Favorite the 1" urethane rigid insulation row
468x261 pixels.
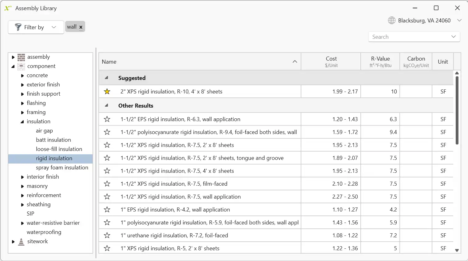[107, 235]
